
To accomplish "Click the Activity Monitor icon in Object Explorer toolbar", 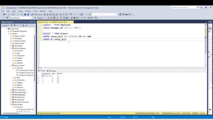I will coord(27,25).
